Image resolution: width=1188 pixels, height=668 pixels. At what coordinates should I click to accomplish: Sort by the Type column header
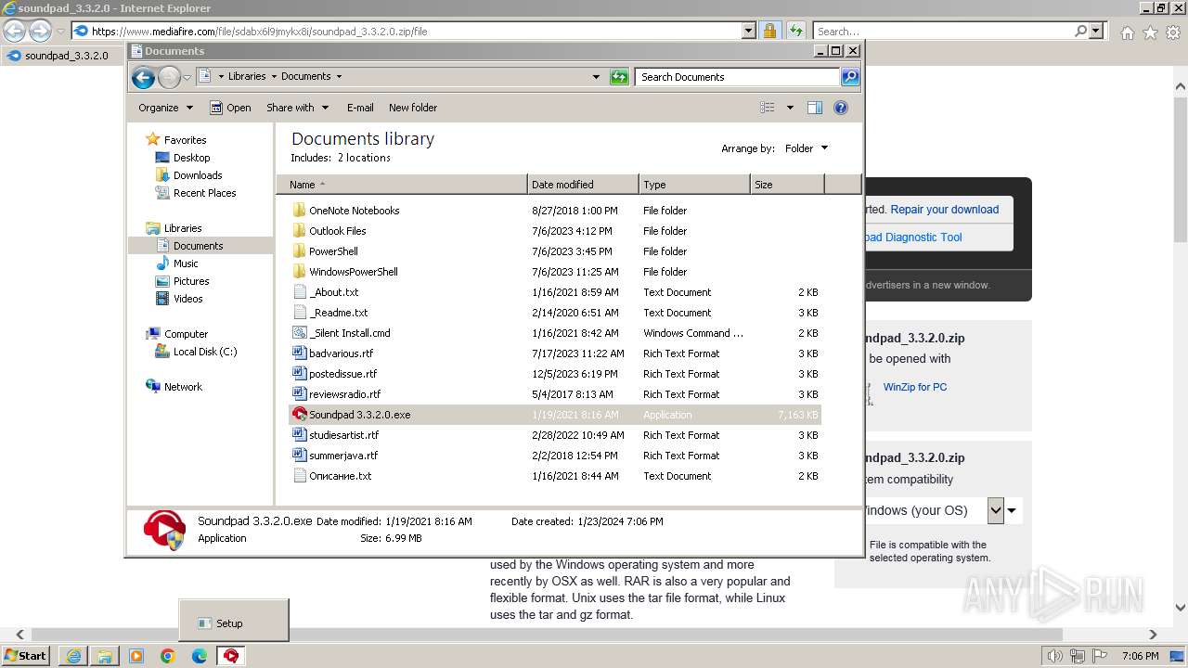pos(694,185)
